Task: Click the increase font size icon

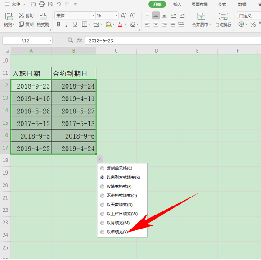Action: tap(123, 15)
